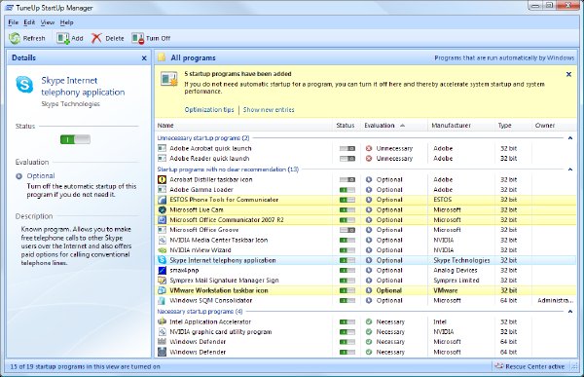Sort list by Owner column header
The width and height of the screenshot is (584, 377).
pos(554,126)
